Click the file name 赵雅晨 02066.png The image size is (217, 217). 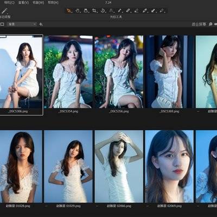[119, 206]
